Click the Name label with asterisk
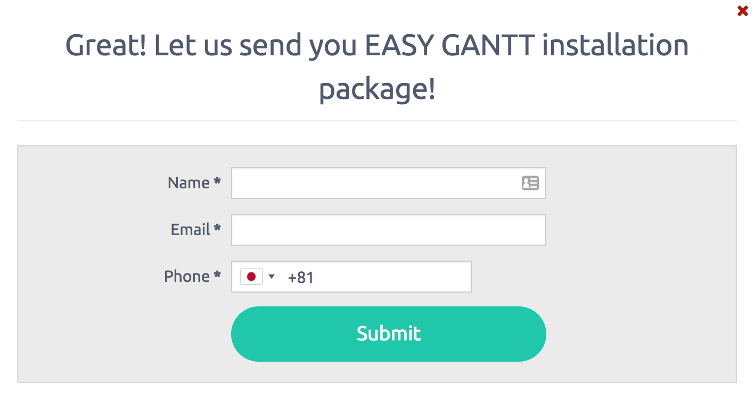The height and width of the screenshot is (400, 754). [194, 183]
